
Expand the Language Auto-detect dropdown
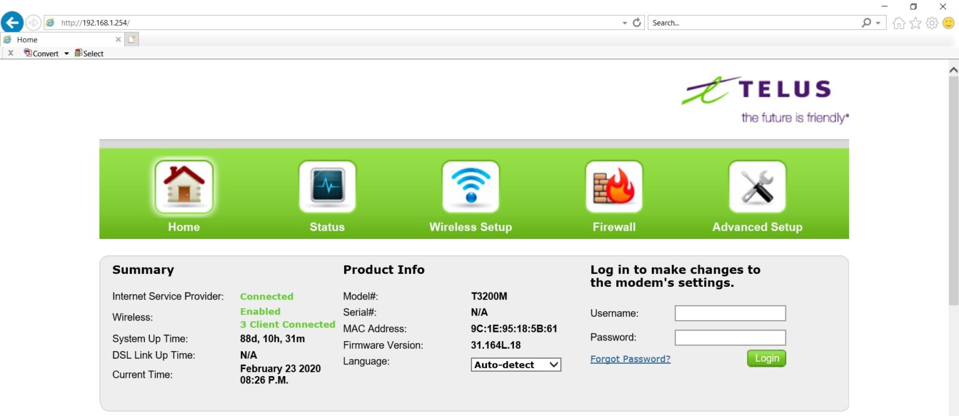516,365
